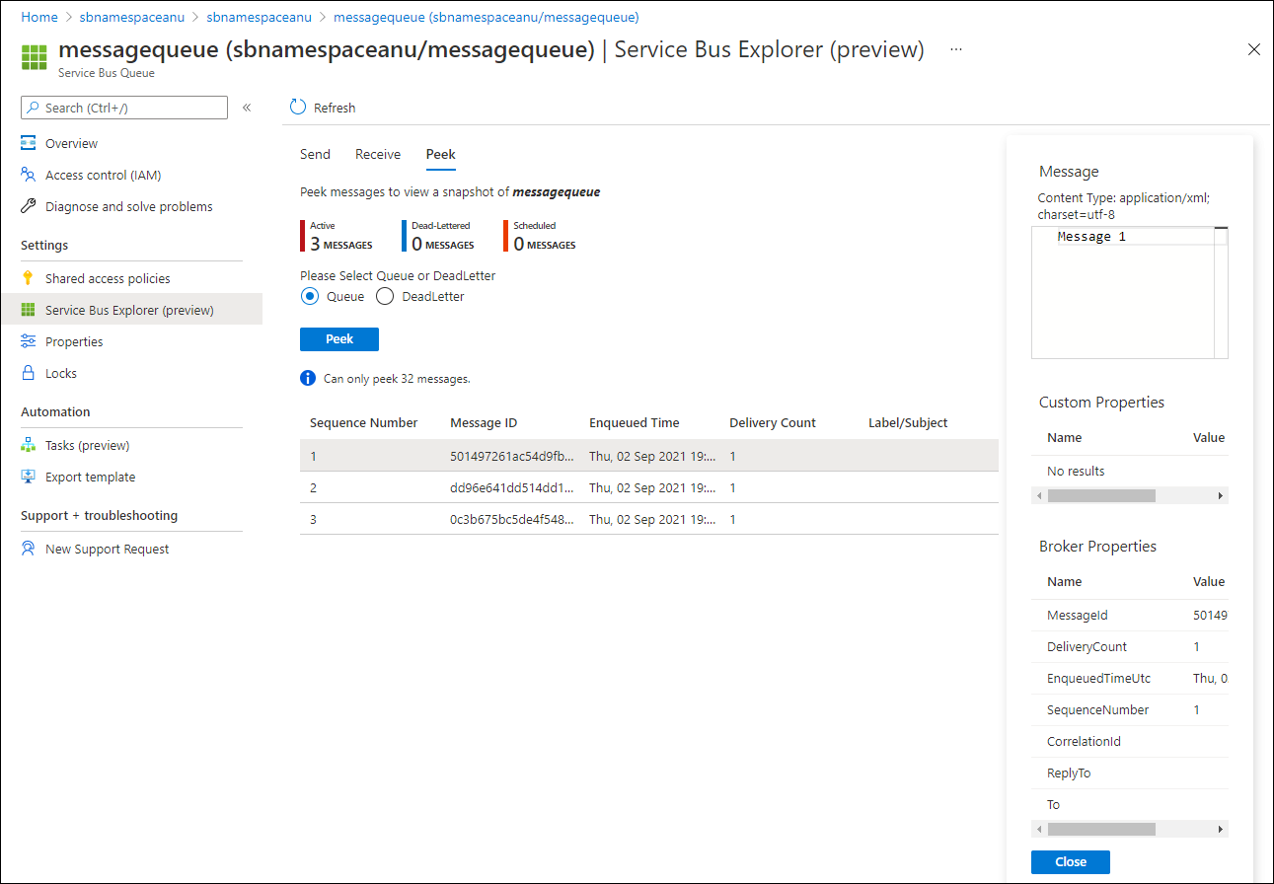The height and width of the screenshot is (884, 1274).
Task: Select the Peek tab
Action: [440, 154]
